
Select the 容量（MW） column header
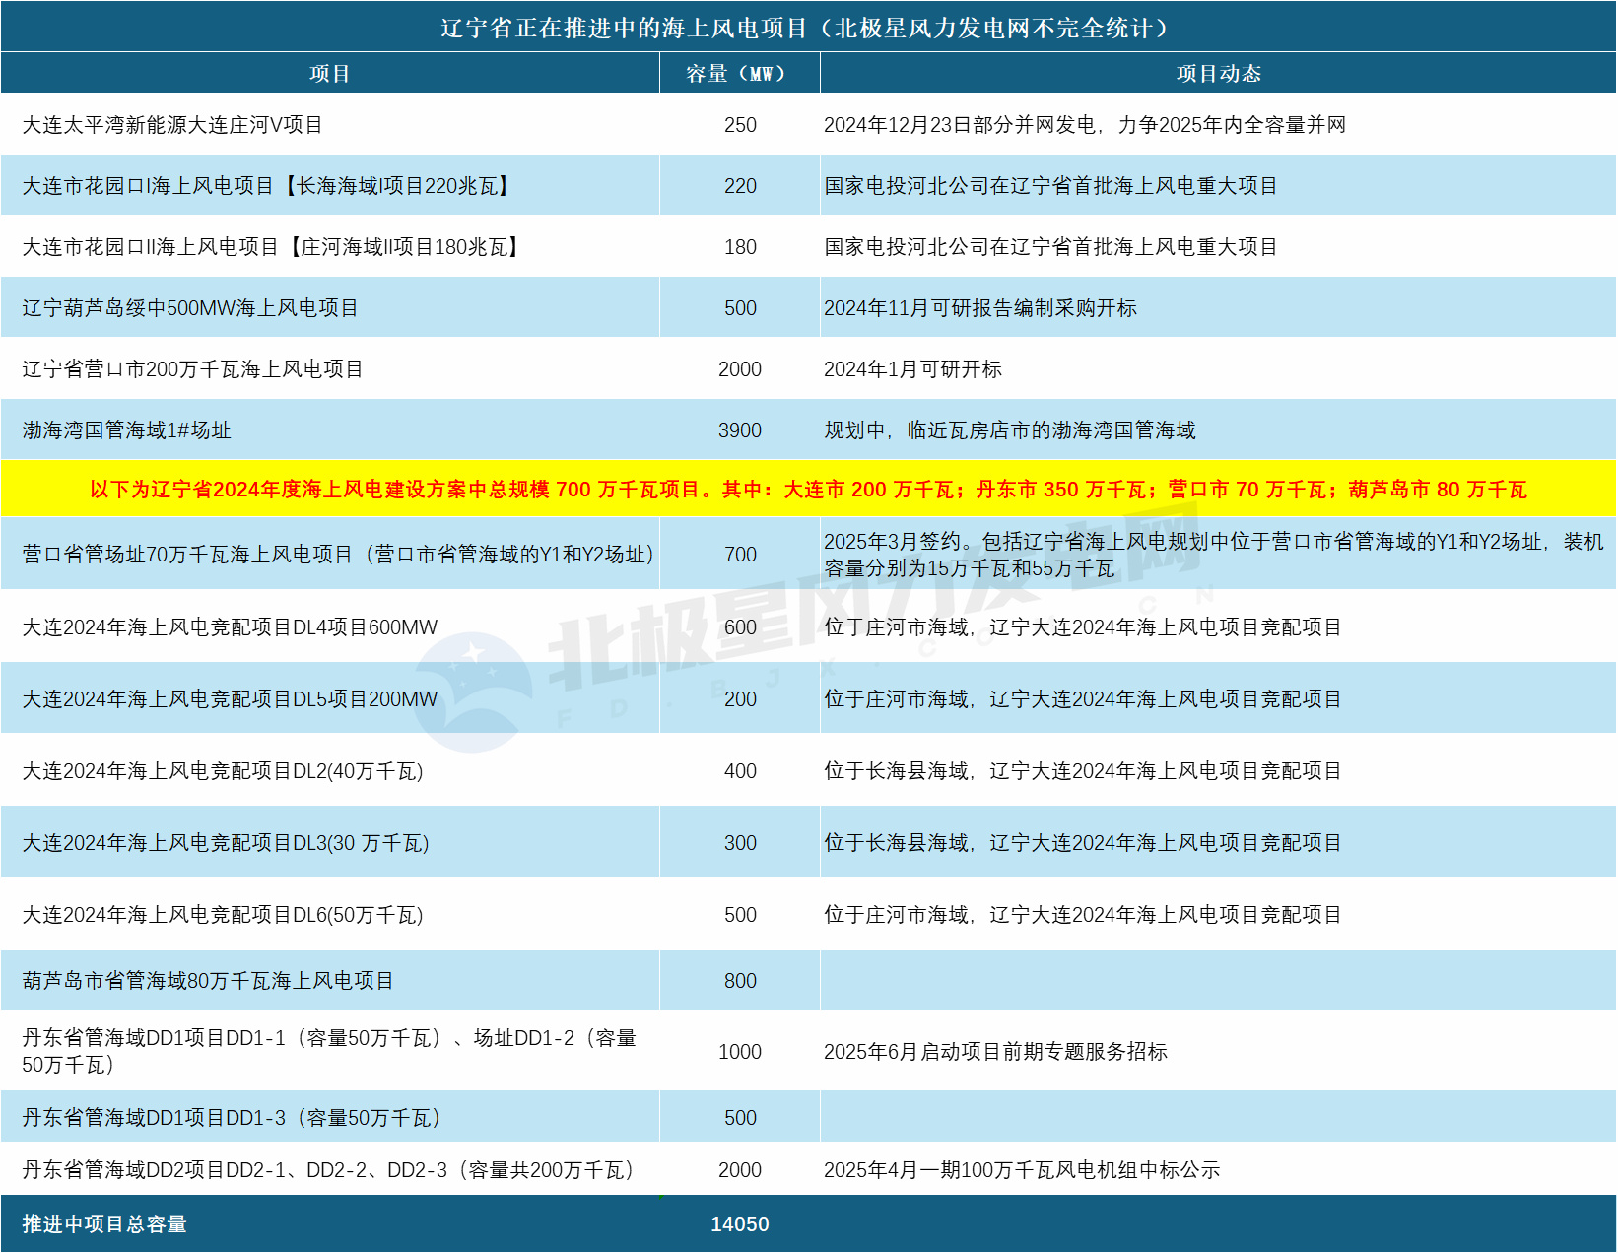[739, 74]
